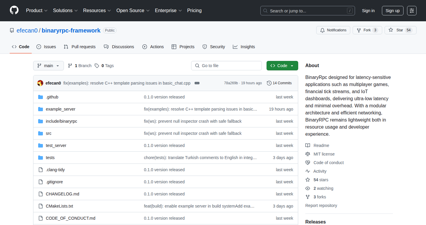Click the eye icon beside watching
Viewport: 426px width, 225px height.
tap(308, 188)
